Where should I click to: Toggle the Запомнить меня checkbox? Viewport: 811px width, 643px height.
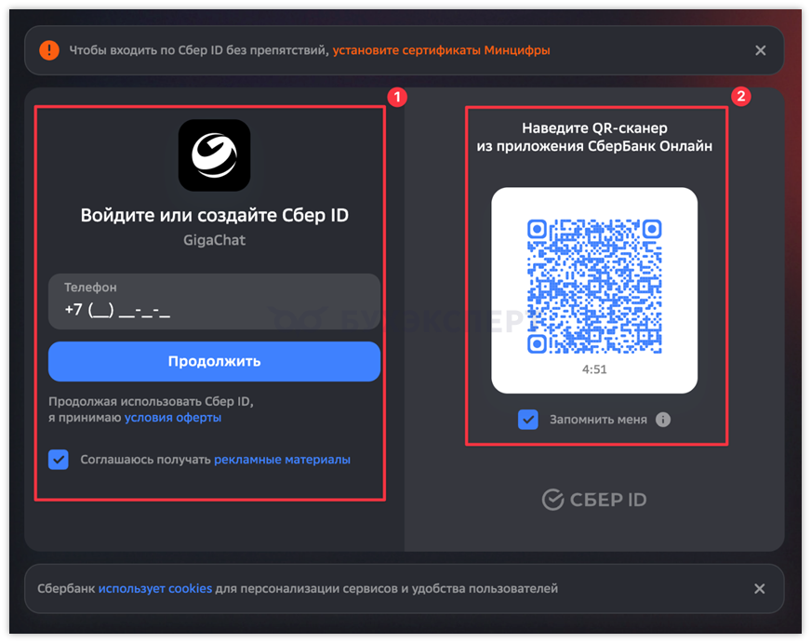tap(528, 420)
